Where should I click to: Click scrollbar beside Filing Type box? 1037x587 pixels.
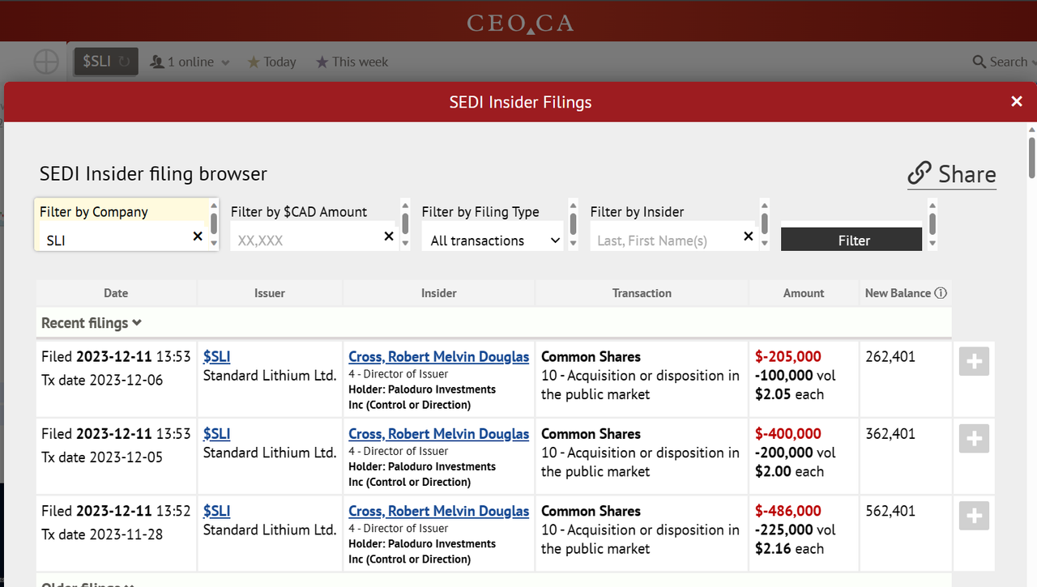pos(573,223)
